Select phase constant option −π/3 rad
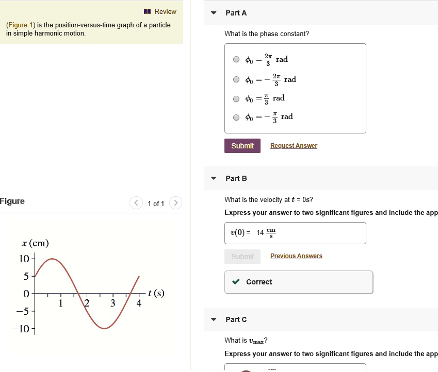 click(236, 117)
